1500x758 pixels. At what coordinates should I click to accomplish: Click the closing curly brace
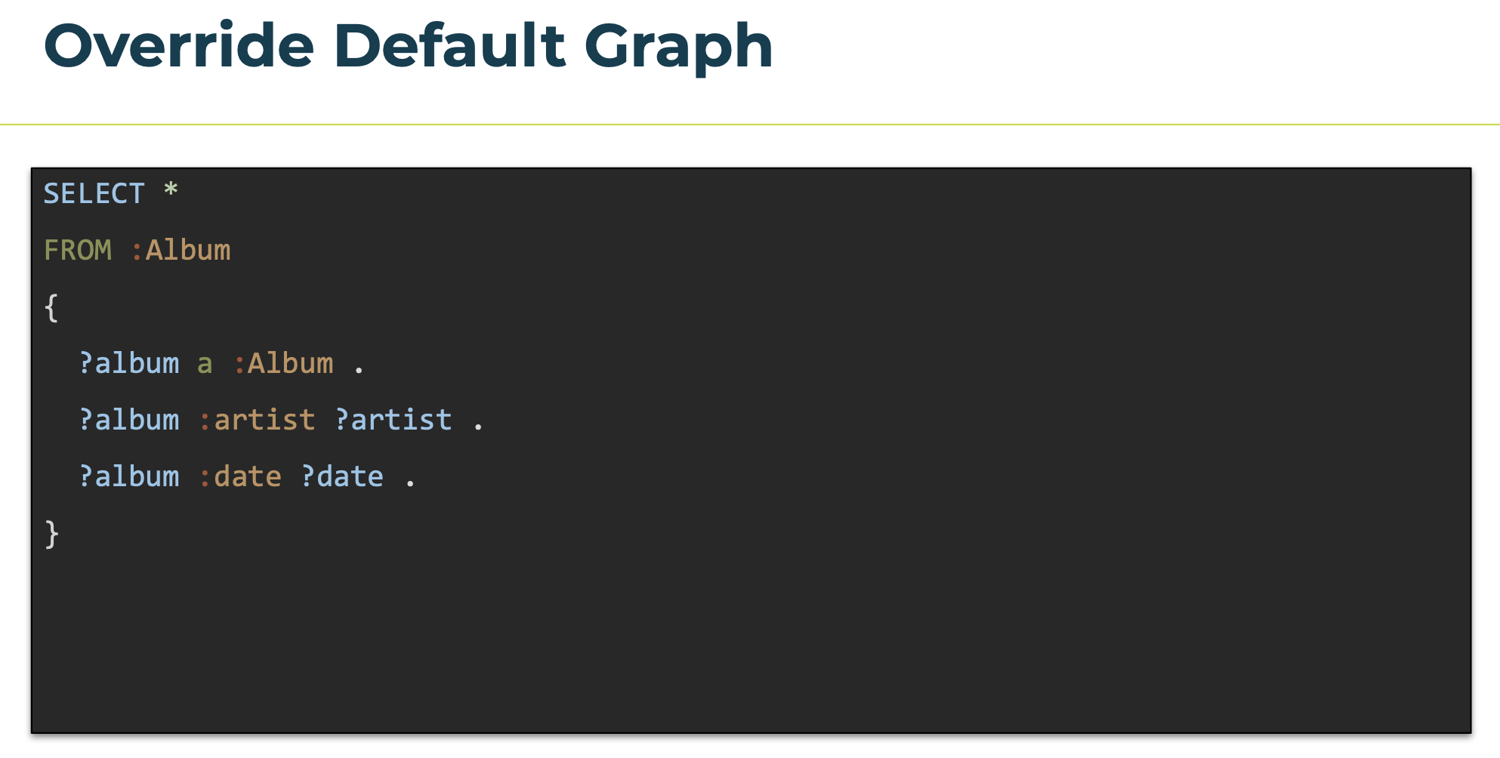51,534
